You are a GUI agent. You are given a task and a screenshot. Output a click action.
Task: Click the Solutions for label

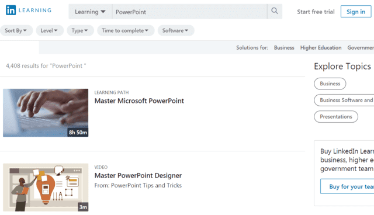(252, 48)
